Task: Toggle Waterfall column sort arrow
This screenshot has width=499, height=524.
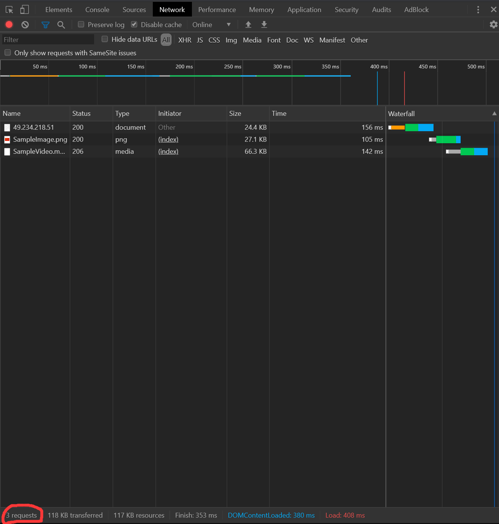Action: 494,114
